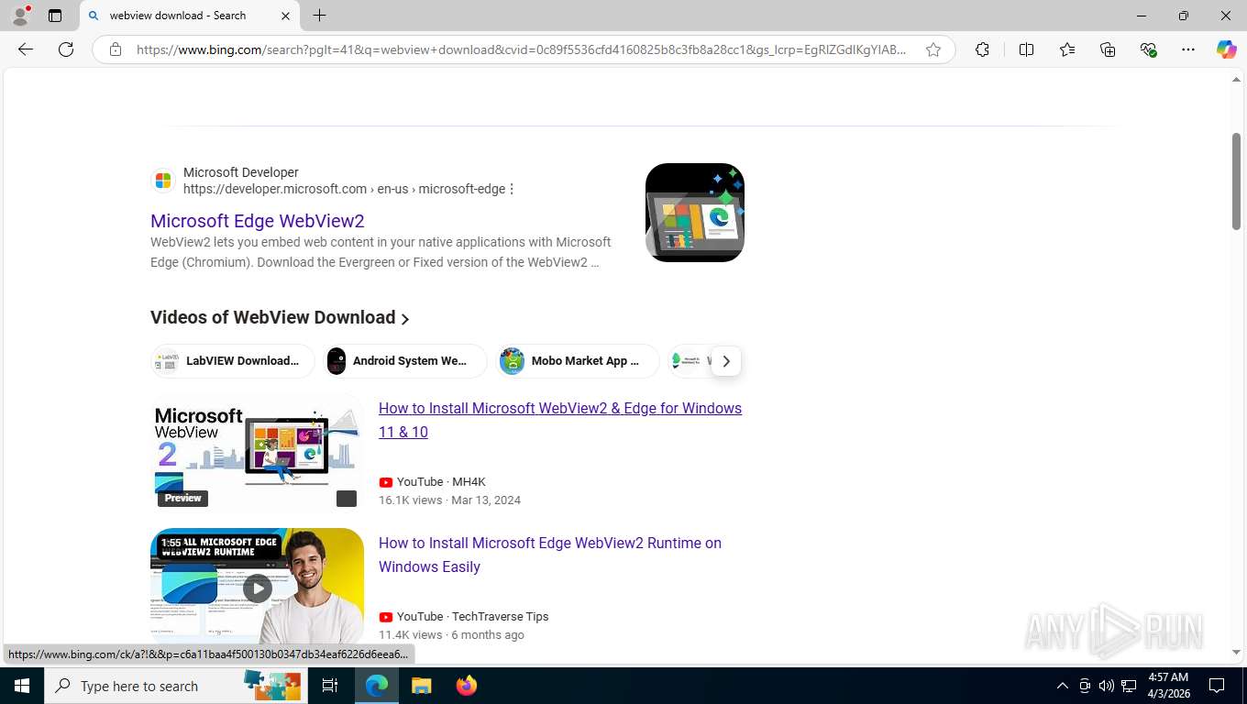
Task: Open Microsoft Edge from the taskbar
Action: click(x=377, y=686)
